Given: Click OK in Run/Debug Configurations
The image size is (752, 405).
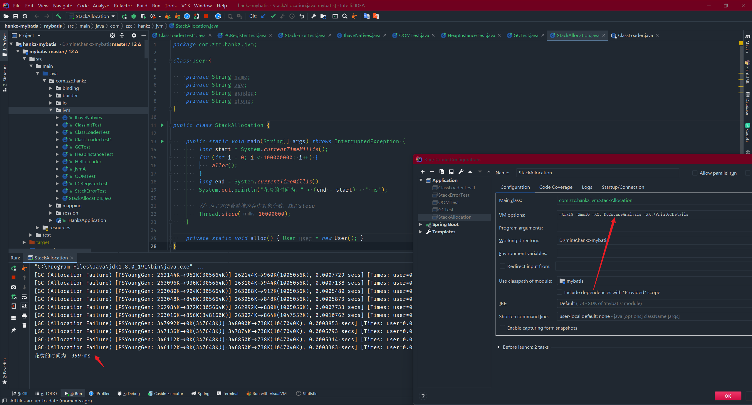Looking at the screenshot, I should (728, 396).
